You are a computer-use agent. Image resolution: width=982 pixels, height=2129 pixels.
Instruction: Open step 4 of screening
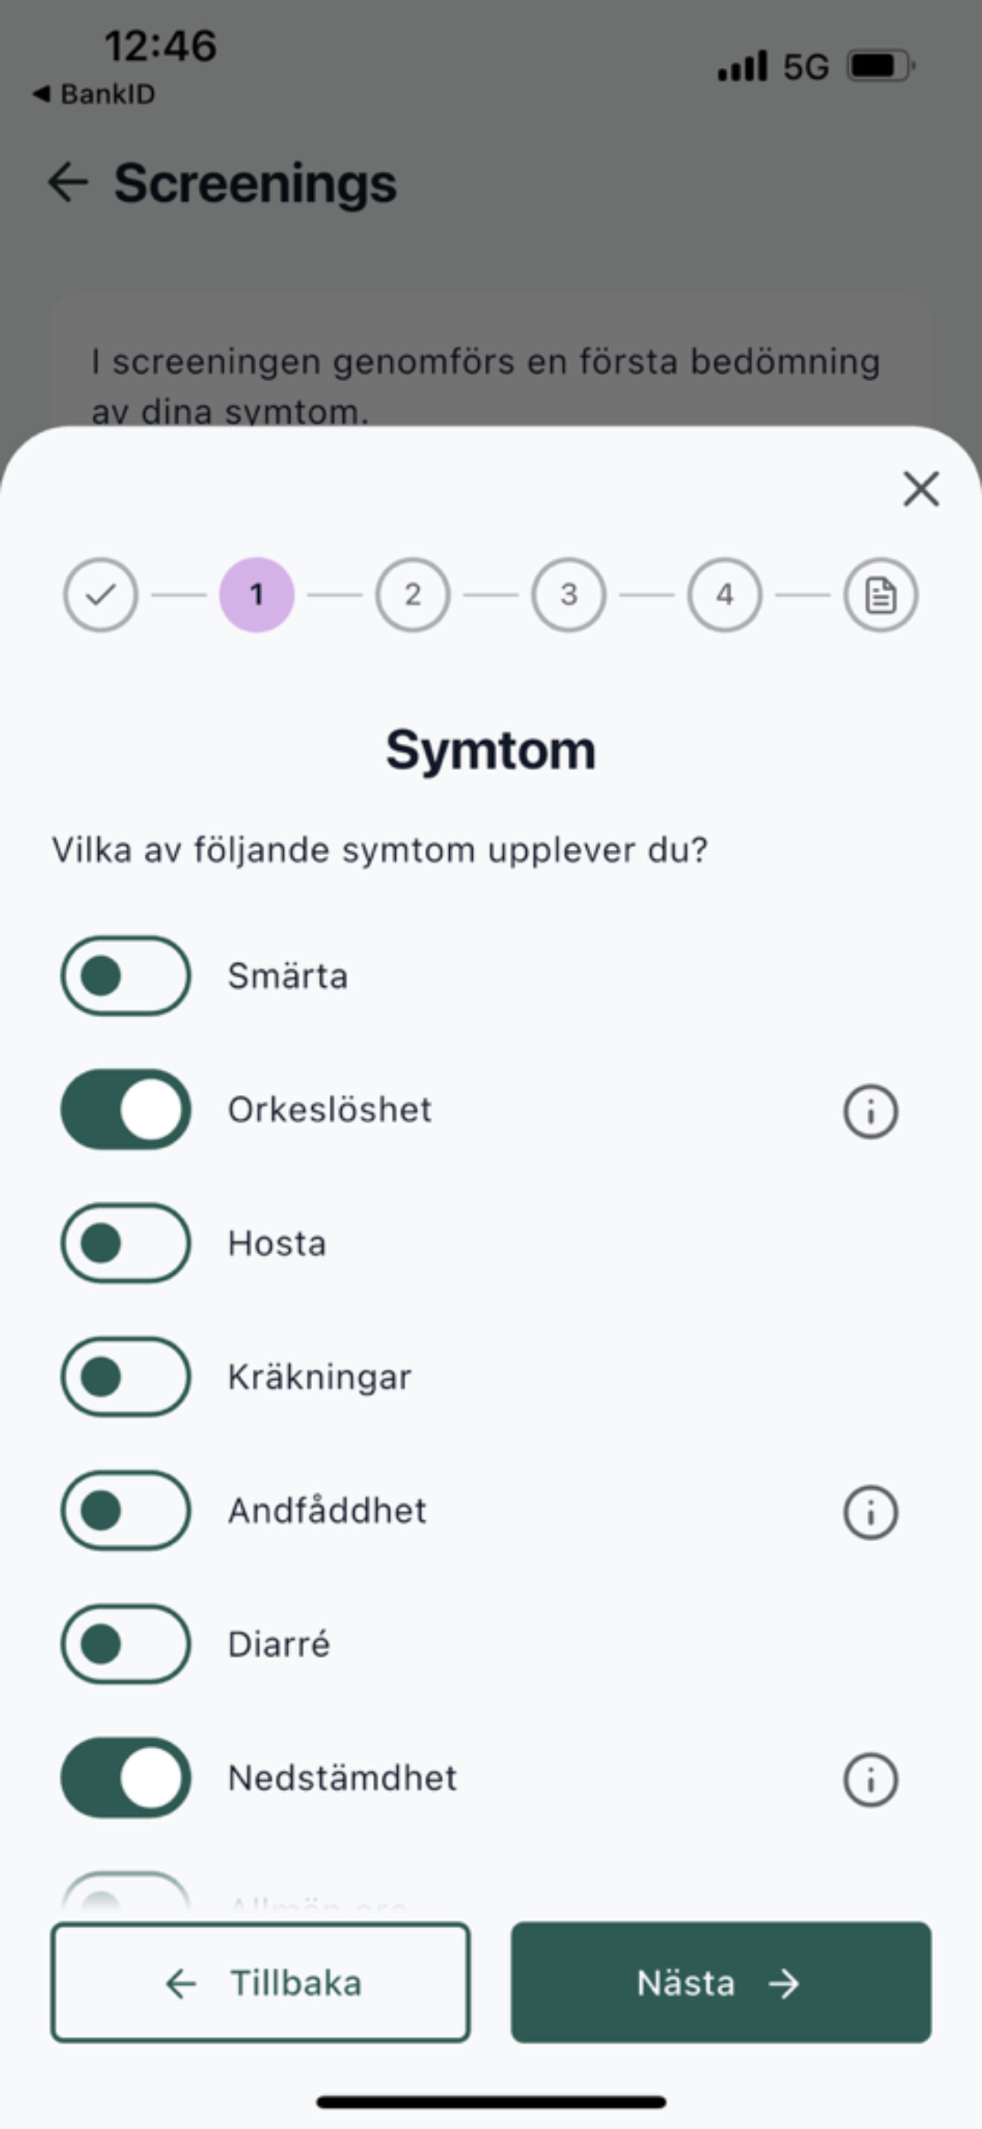(x=724, y=594)
